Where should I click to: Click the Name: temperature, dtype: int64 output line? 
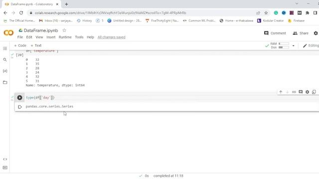click(x=55, y=85)
